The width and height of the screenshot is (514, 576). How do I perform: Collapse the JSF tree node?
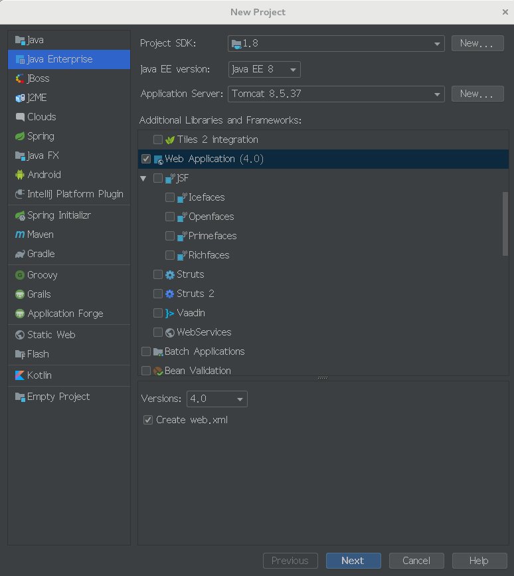[x=143, y=179]
